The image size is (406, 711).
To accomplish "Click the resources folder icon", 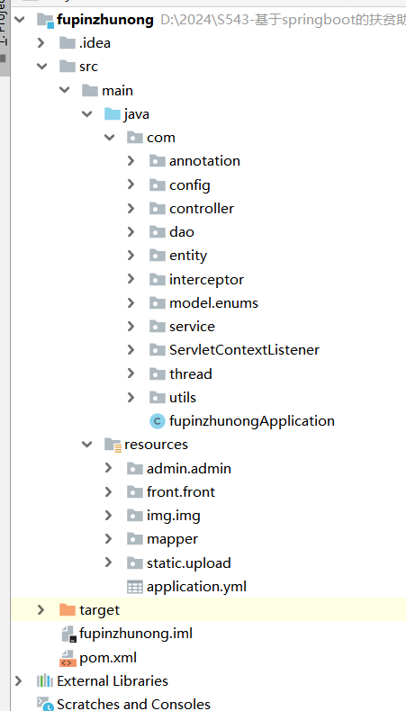I will 113,445.
